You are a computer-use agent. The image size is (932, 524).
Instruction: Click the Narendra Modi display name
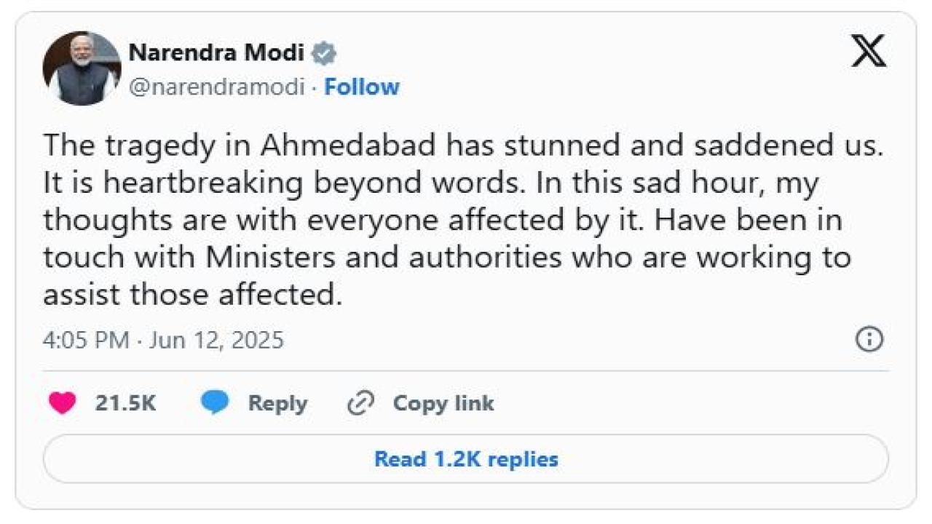[216, 52]
